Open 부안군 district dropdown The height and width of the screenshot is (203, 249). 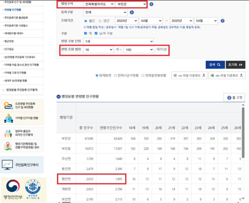131,4
